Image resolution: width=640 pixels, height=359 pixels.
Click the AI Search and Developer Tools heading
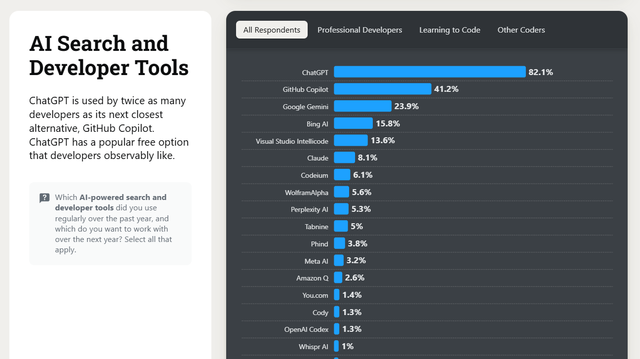pos(109,55)
